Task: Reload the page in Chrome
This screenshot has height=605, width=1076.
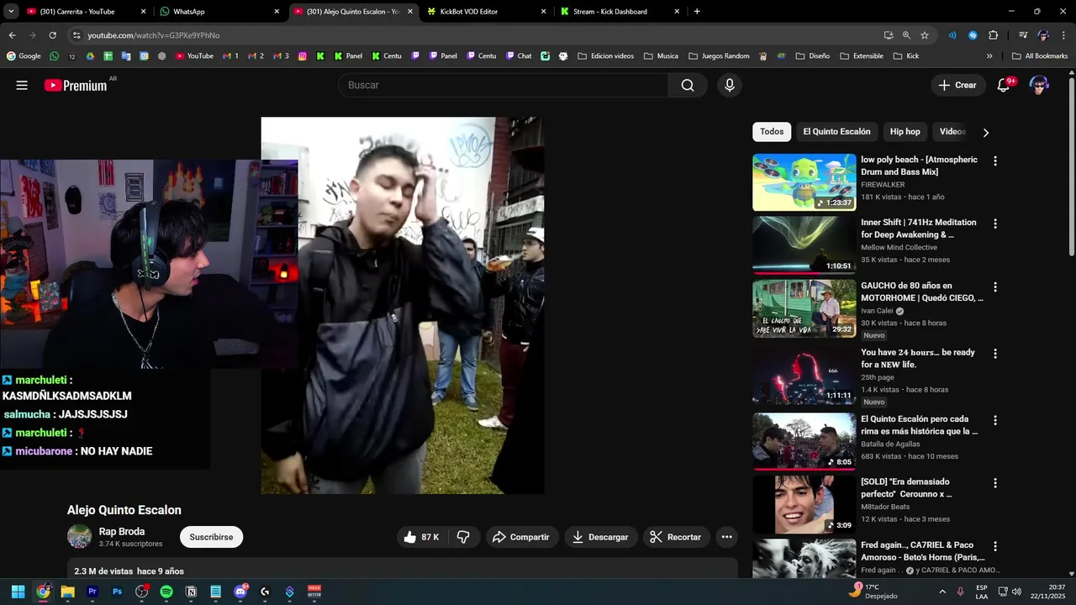Action: (x=52, y=35)
